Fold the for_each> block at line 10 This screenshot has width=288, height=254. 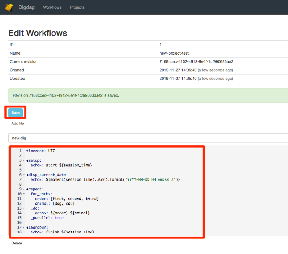coord(24,194)
